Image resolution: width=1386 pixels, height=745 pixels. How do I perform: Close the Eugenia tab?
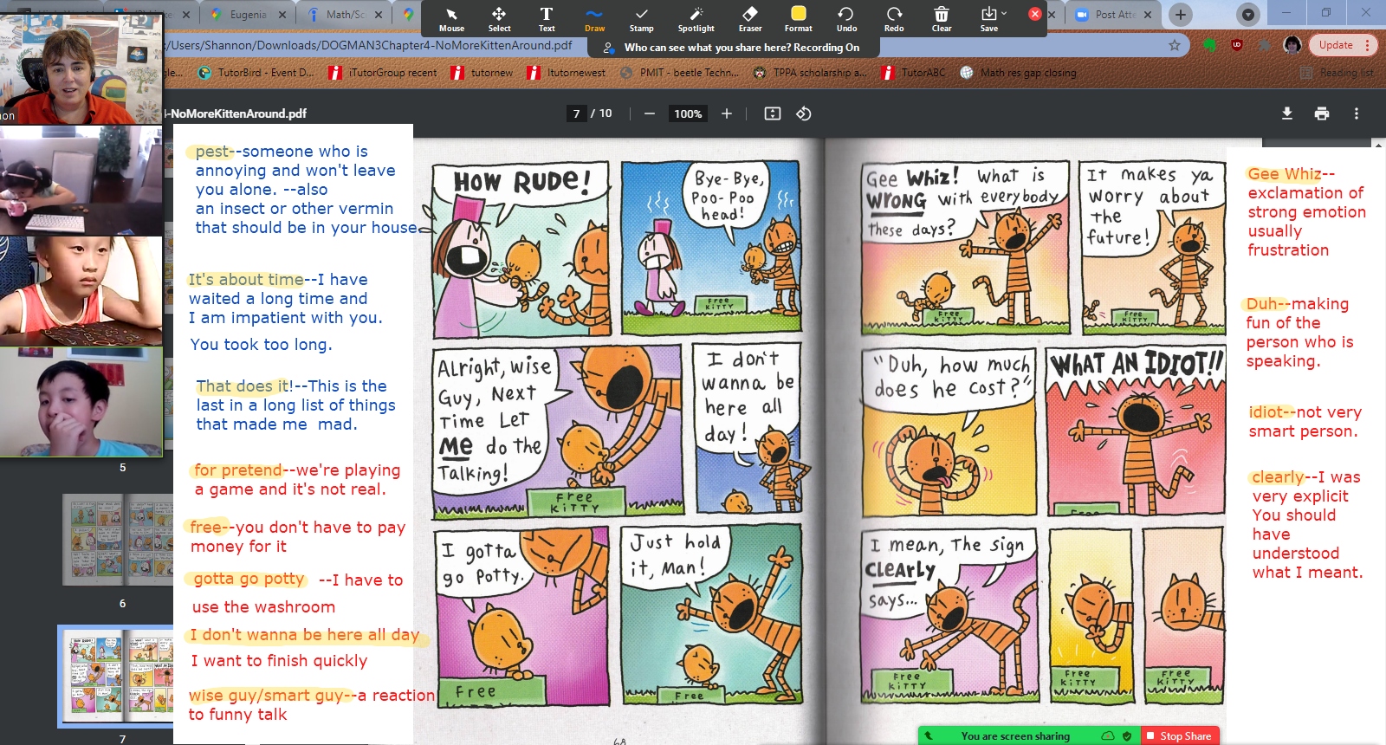point(282,15)
